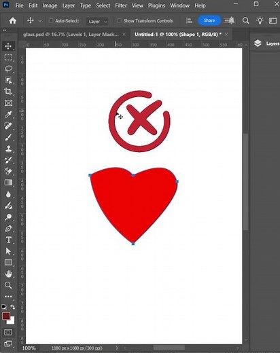Screen dimensions: 280x353
Task: Choose the Rectangle shape tool
Action: [8, 263]
